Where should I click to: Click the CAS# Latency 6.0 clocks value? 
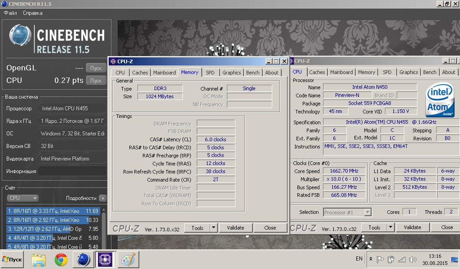click(216, 139)
